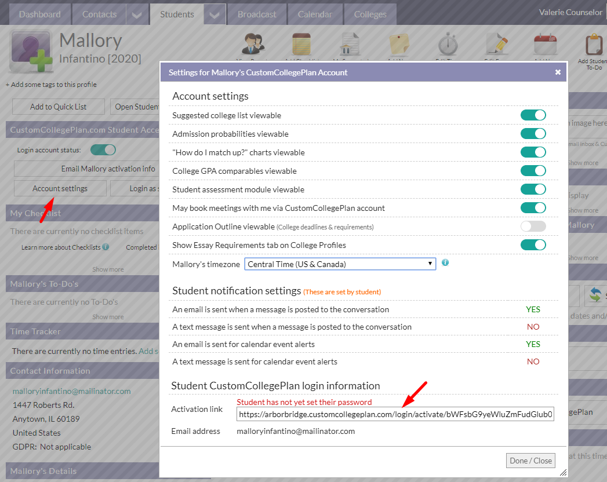Click NO for text message on conversation
Viewport: 607px width, 482px height.
533,327
